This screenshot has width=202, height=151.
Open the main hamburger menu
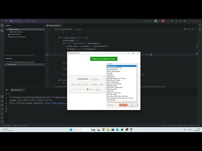point(6,21)
